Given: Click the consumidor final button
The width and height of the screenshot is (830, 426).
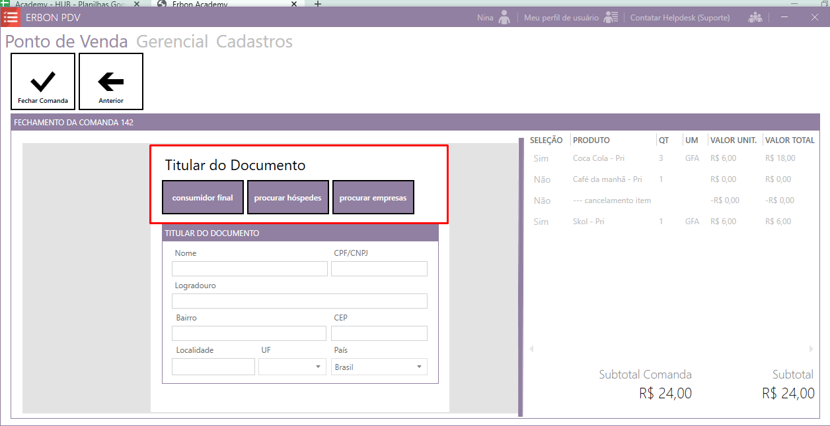Looking at the screenshot, I should tap(202, 197).
